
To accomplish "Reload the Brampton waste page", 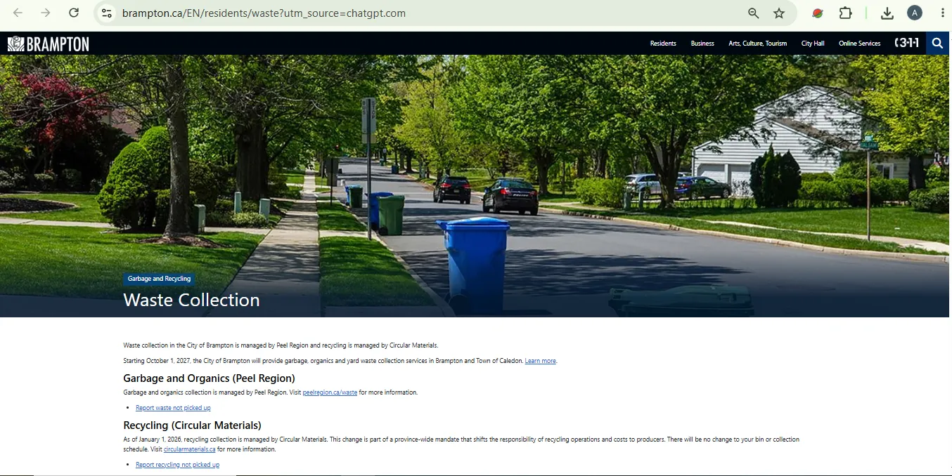I will coord(74,13).
